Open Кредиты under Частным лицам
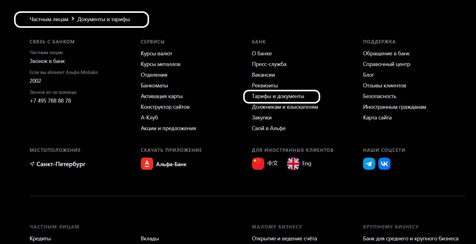The width and height of the screenshot is (476, 244). [40, 238]
